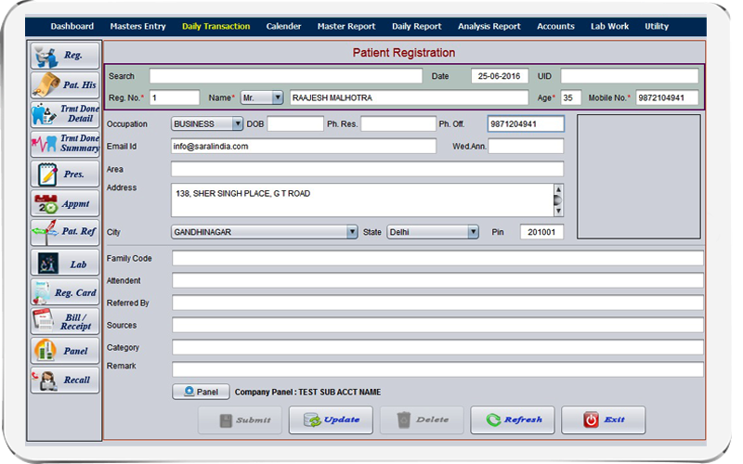Click the Attendent input field

[437, 281]
